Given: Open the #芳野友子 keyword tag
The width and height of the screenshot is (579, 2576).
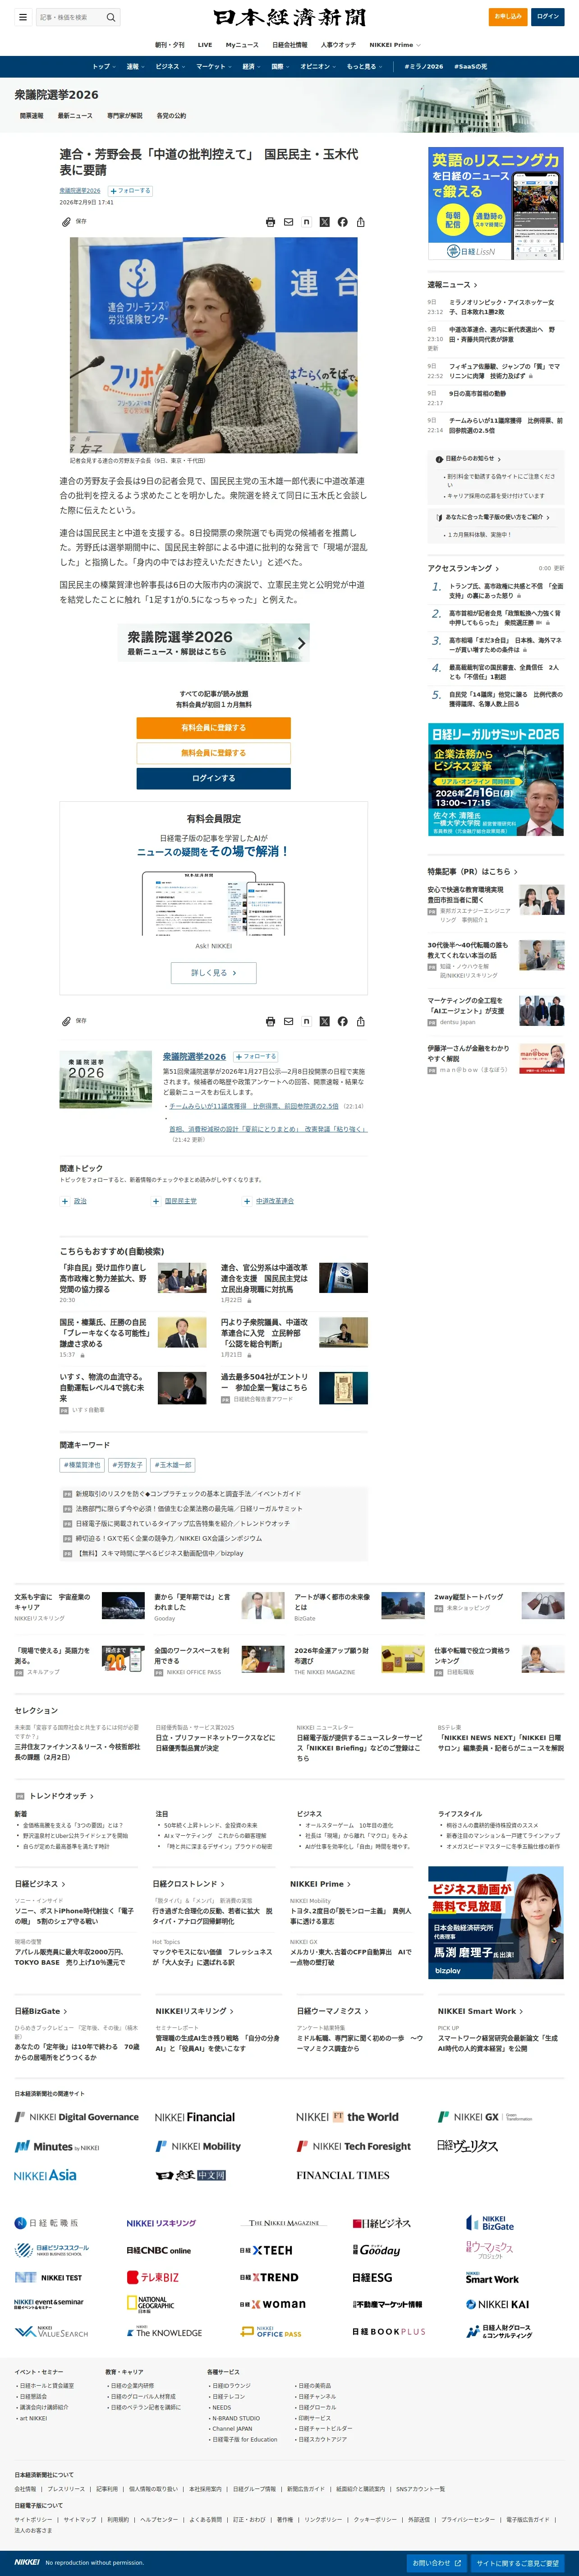Looking at the screenshot, I should pyautogui.click(x=127, y=1465).
